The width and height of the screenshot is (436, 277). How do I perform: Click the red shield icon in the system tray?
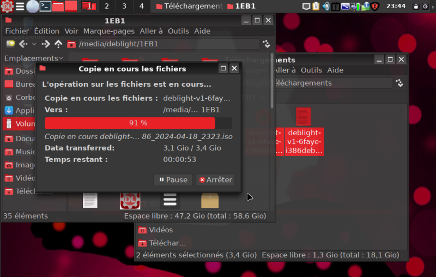pos(375,7)
